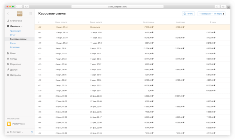Click the 22 591,00 collection amount
This screenshot has width=235, height=140.
pyautogui.click(x=179, y=96)
